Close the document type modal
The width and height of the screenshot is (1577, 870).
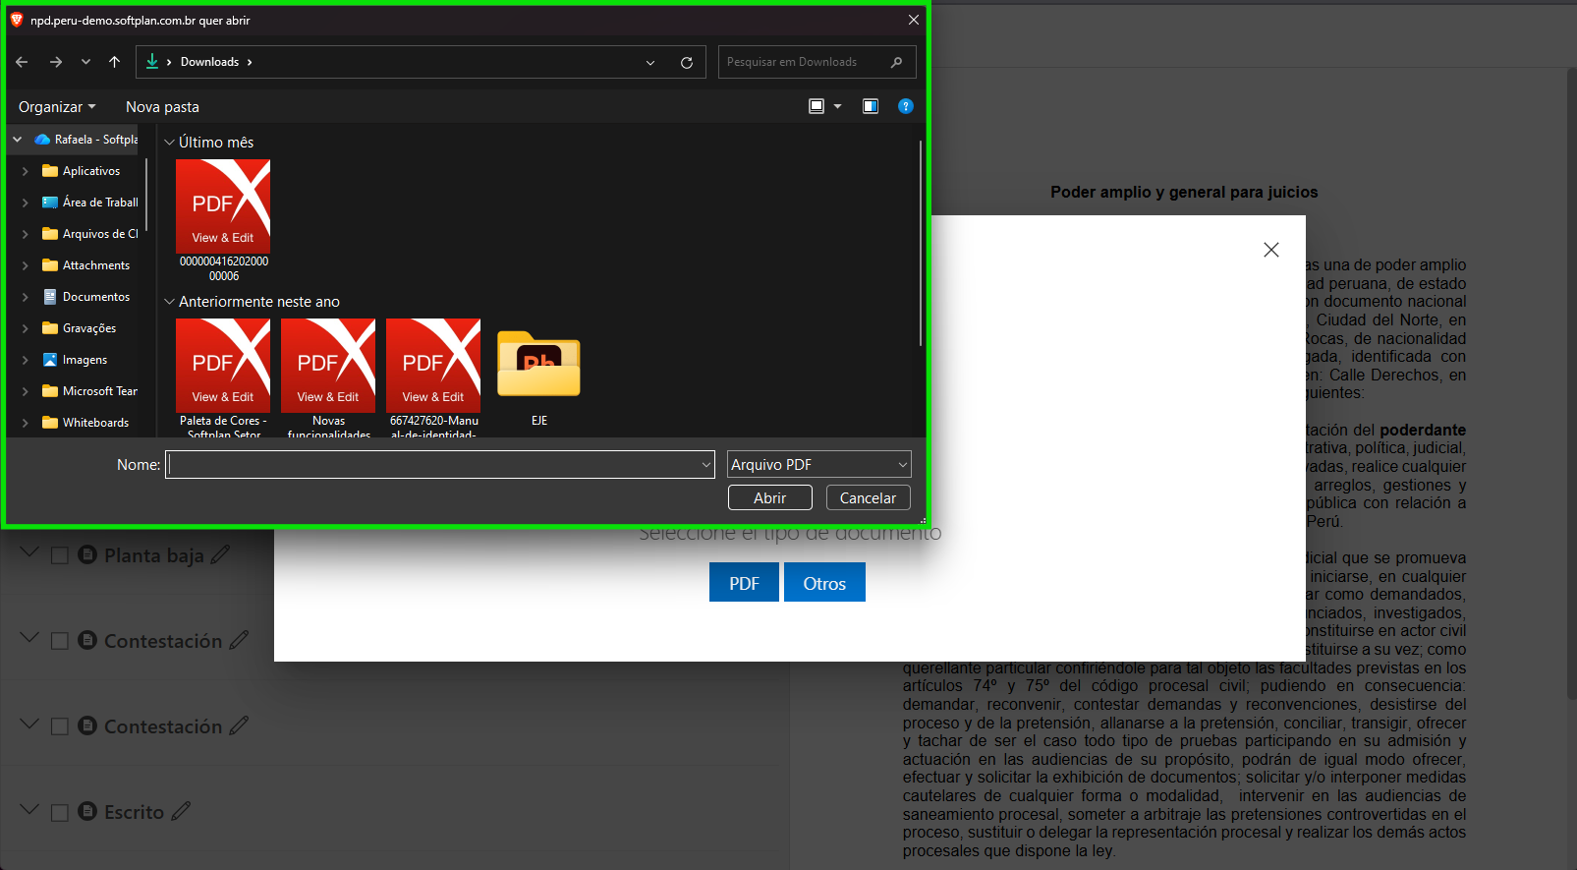1271,250
